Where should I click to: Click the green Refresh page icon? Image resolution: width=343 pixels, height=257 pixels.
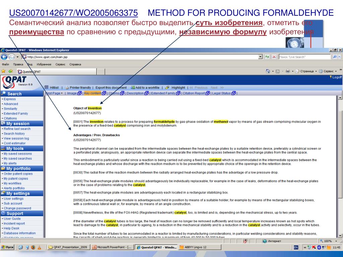pyautogui.click(x=267, y=57)
